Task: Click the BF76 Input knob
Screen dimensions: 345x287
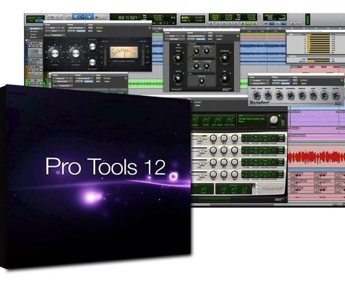Action: [x=55, y=53]
